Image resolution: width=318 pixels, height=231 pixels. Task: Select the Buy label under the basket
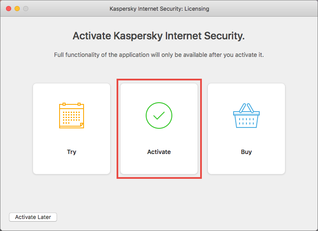click(246, 152)
